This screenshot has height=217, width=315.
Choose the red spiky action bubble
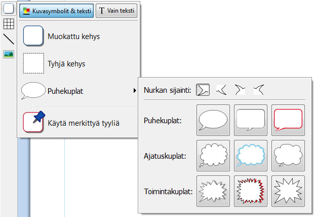click(x=251, y=191)
